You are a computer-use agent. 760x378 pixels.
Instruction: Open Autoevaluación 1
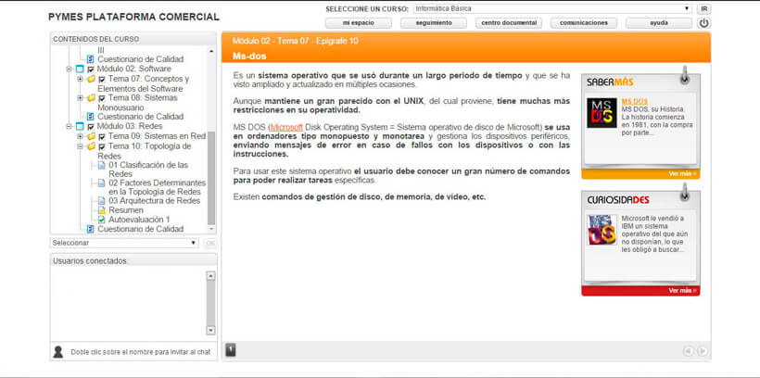(139, 220)
